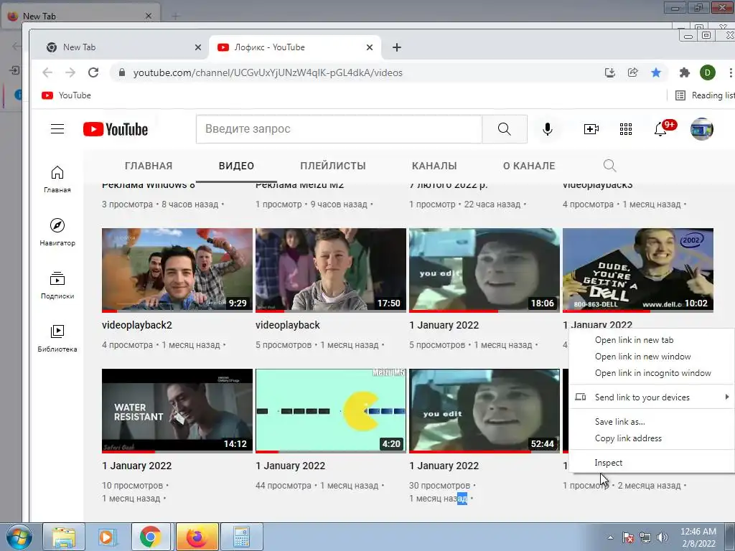Open the notifications bell

coord(660,128)
